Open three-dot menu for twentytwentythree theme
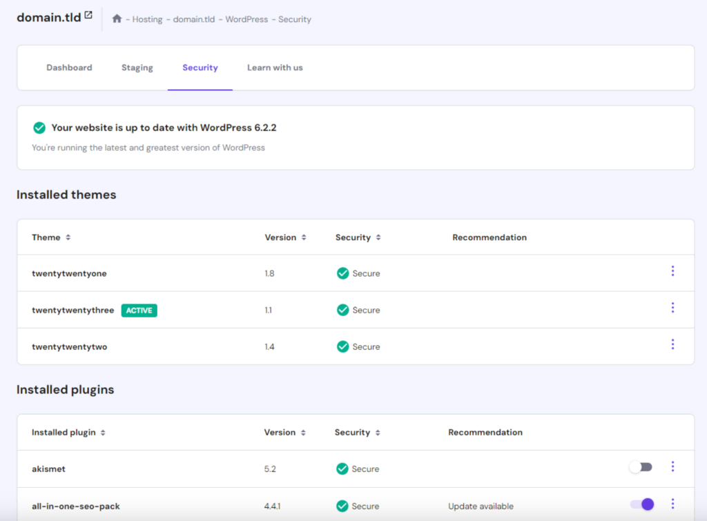This screenshot has width=707, height=521. (x=672, y=308)
